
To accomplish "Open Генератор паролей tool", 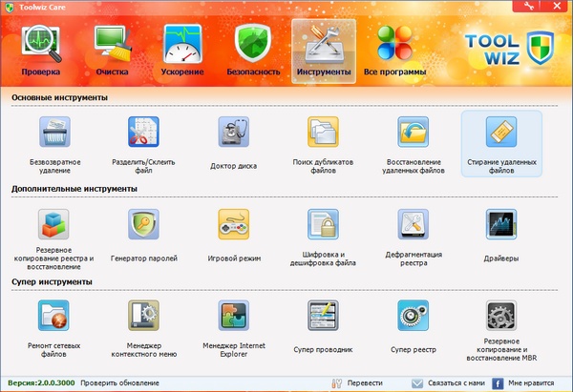I will pos(144,225).
